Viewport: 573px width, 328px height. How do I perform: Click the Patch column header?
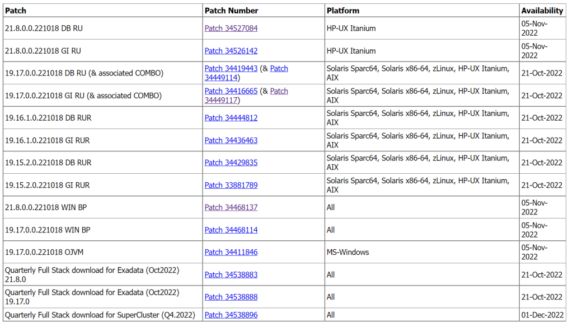(16, 11)
